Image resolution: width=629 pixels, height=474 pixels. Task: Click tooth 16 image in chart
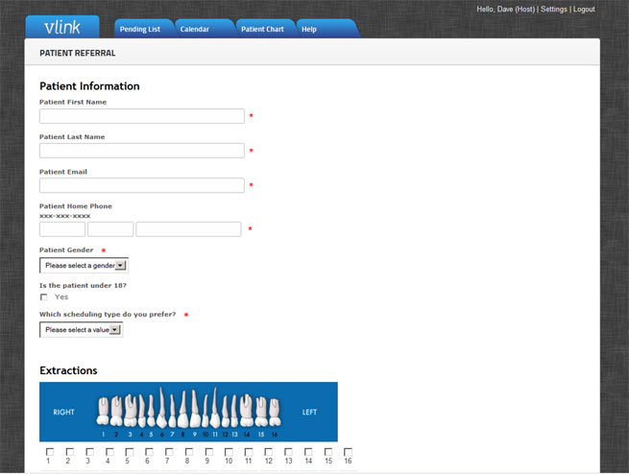pos(276,413)
